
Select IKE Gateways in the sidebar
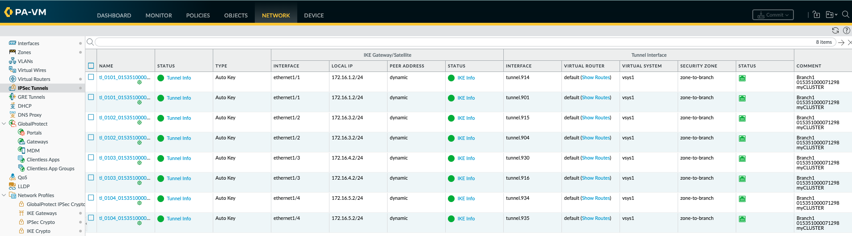(x=42, y=213)
